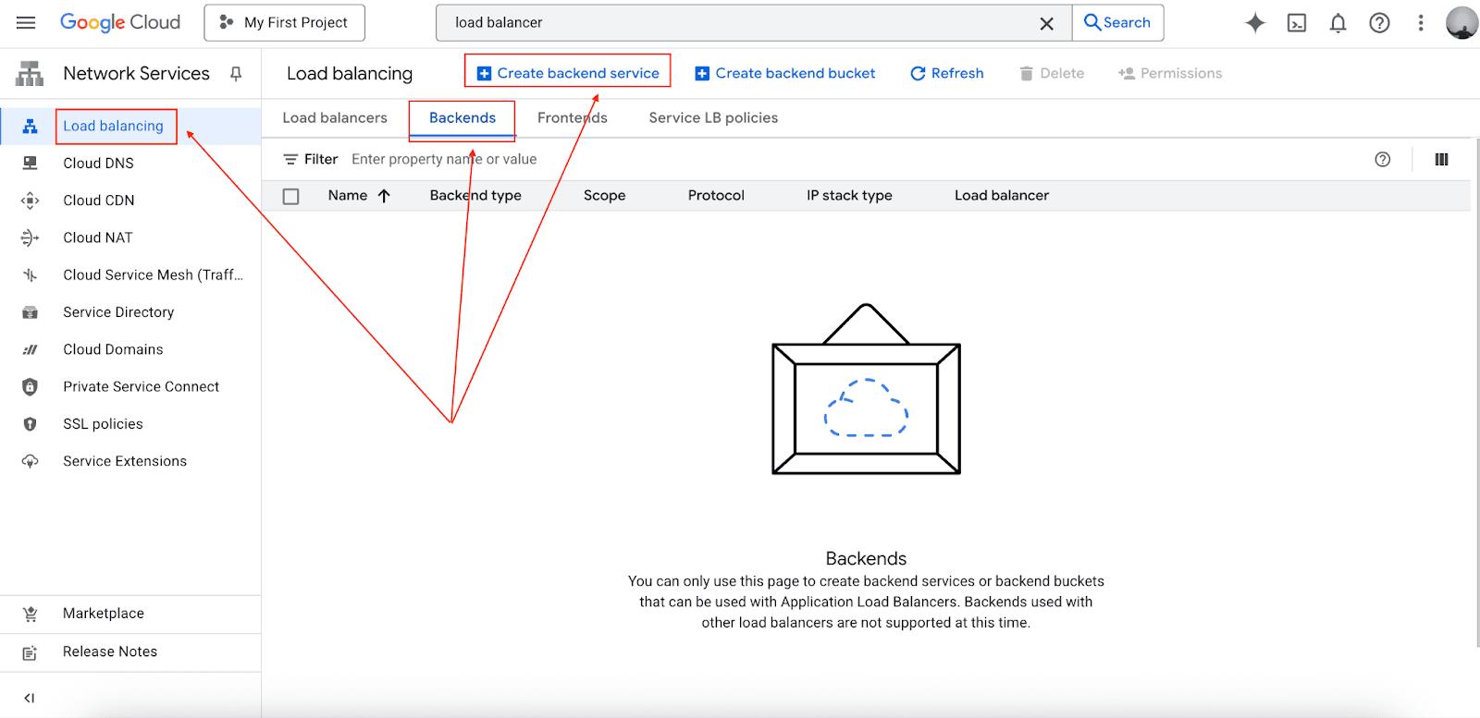Click the Backend type column header

[x=475, y=195]
